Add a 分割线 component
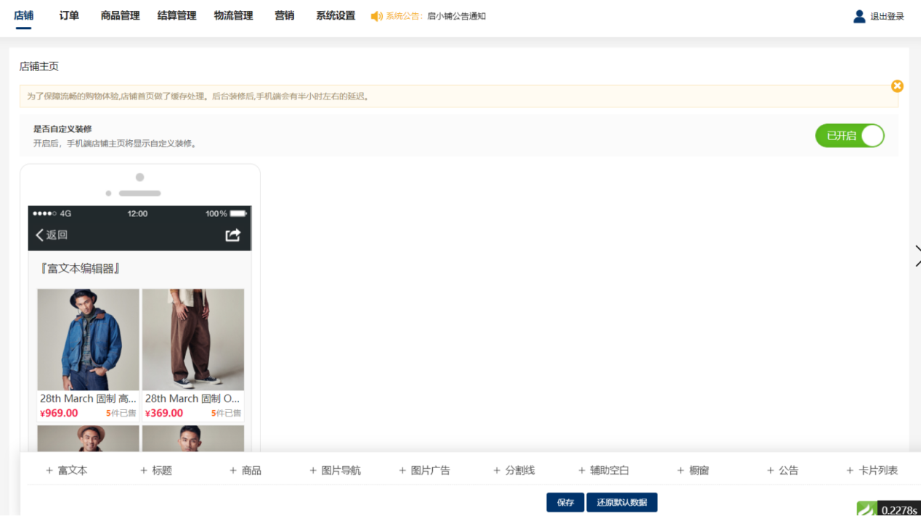The width and height of the screenshot is (921, 532). point(514,470)
